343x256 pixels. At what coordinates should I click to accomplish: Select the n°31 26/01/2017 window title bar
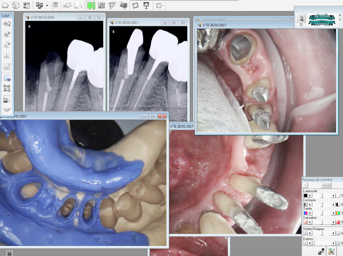(182, 126)
